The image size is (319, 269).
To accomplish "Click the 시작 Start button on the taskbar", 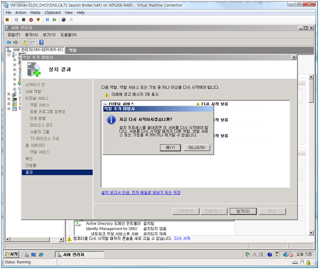I will (12, 254).
